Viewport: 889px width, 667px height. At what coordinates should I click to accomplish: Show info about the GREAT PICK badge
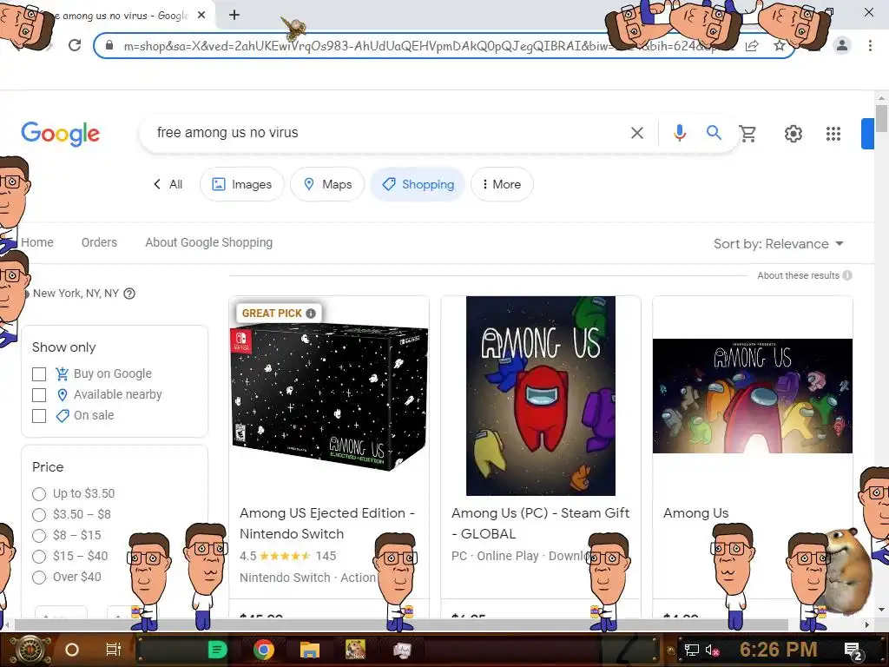point(311,313)
